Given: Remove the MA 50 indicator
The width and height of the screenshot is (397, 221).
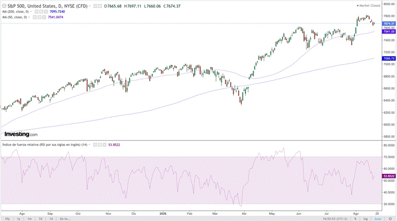Looking at the screenshot, I should pyautogui.click(x=44, y=17).
